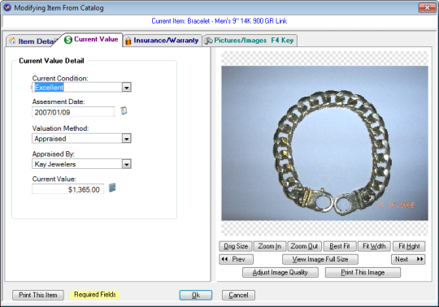Click the app icon in title bar

pos(7,7)
